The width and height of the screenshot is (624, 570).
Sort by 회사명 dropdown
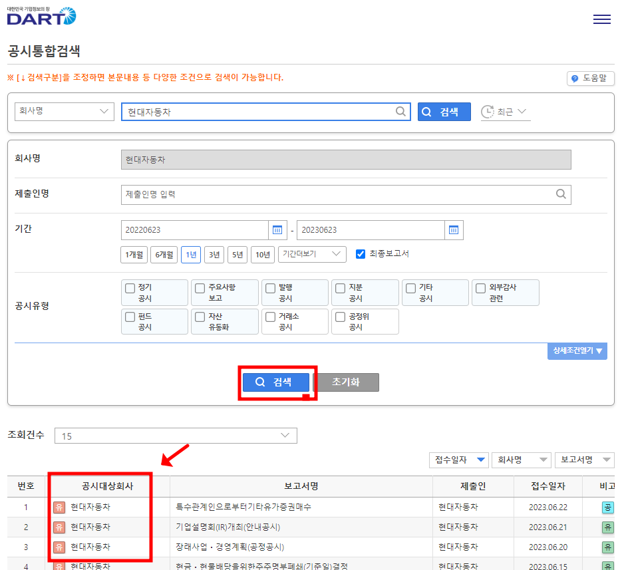pos(522,460)
